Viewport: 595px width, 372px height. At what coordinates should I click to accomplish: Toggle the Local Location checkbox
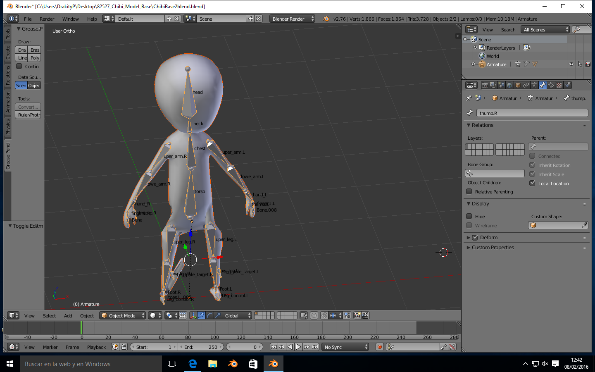click(x=532, y=183)
